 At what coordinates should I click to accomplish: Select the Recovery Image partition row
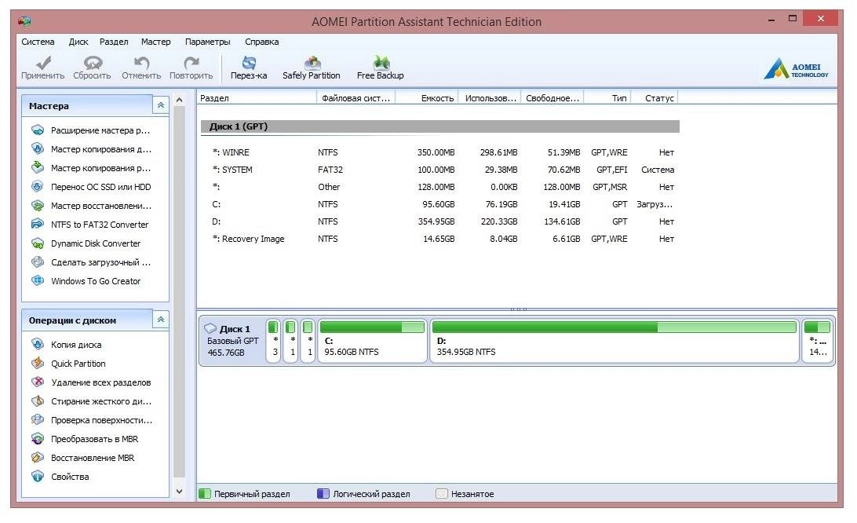[440, 239]
